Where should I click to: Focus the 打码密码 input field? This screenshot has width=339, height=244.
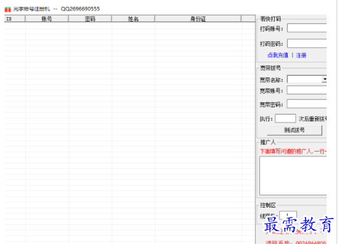point(307,44)
